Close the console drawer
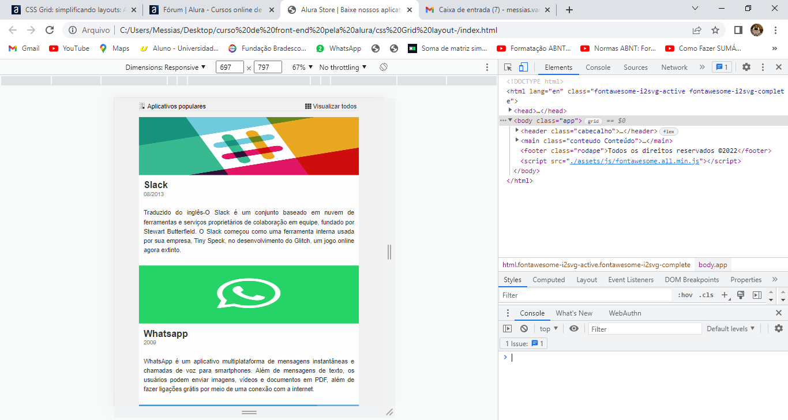Image resolution: width=788 pixels, height=420 pixels. pos(779,313)
